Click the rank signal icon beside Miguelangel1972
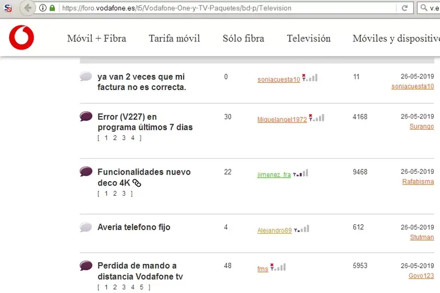Image resolution: width=440 pixels, height=293 pixels. pos(316,118)
